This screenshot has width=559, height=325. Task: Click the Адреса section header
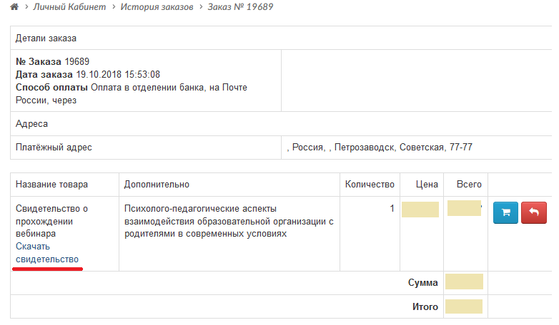pyautogui.click(x=31, y=123)
